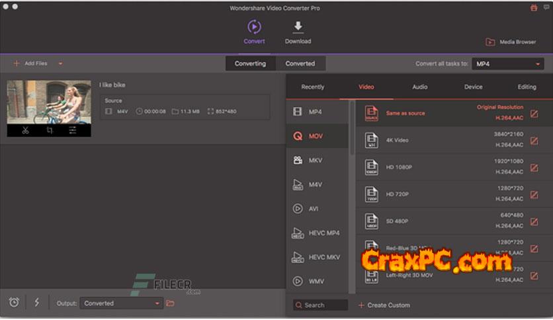Edit the Red-Blue 3D MOV preset settings
The image size is (553, 320).
click(x=534, y=249)
